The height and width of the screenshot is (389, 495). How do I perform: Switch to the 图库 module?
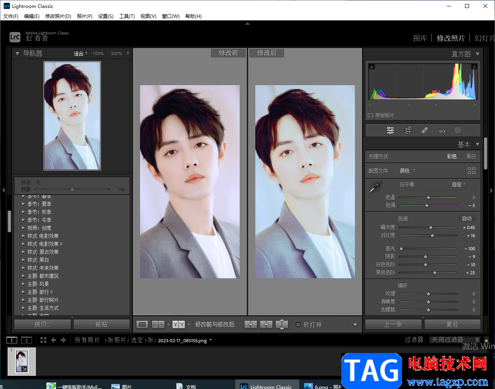[420, 38]
